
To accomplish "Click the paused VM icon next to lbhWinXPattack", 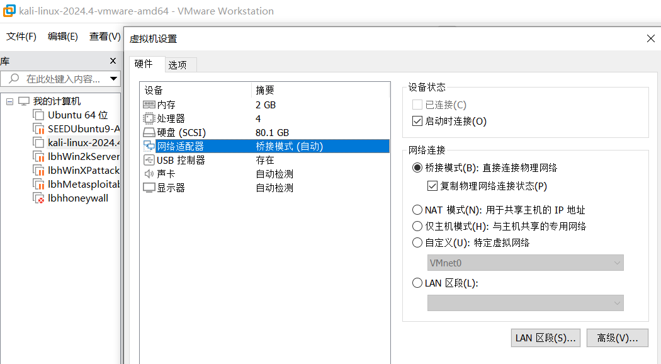I will (38, 171).
